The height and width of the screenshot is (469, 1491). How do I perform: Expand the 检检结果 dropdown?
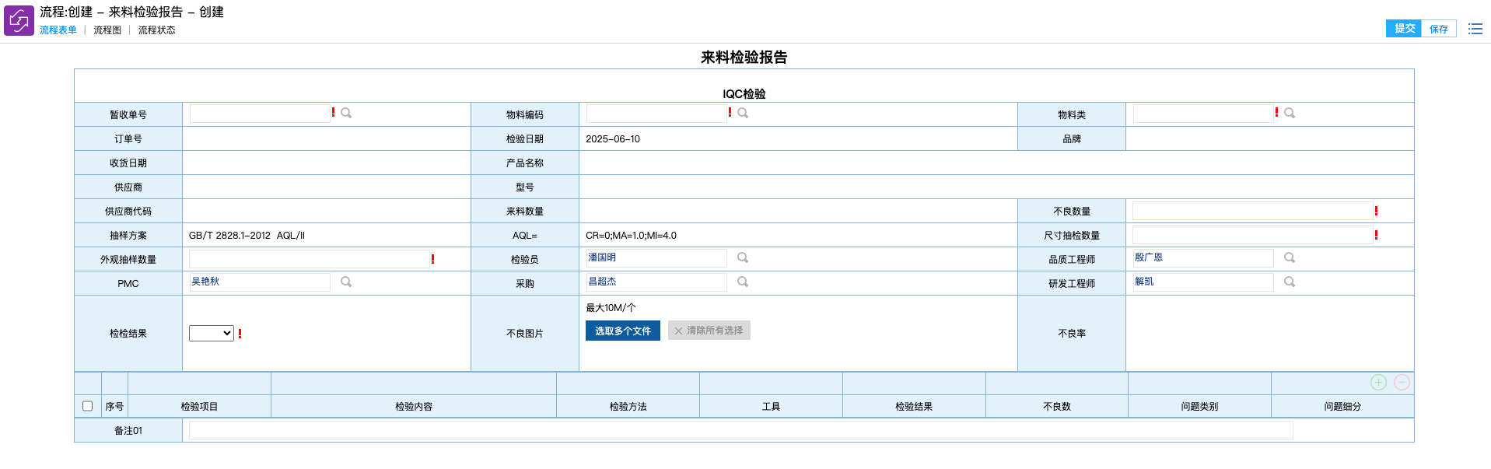pos(212,334)
